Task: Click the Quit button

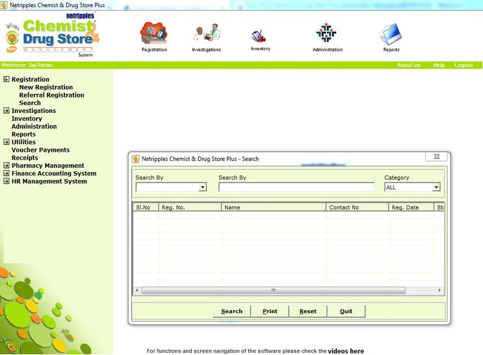Action: tap(346, 311)
